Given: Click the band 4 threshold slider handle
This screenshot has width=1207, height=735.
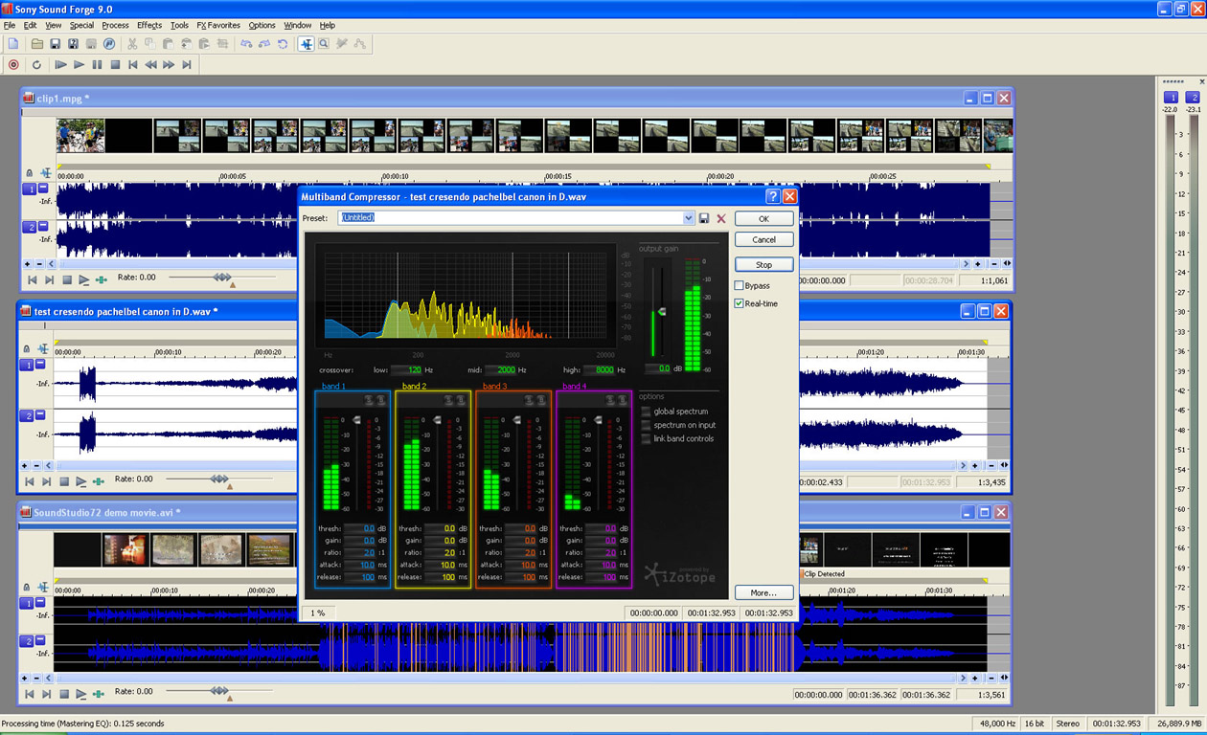Looking at the screenshot, I should point(599,419).
